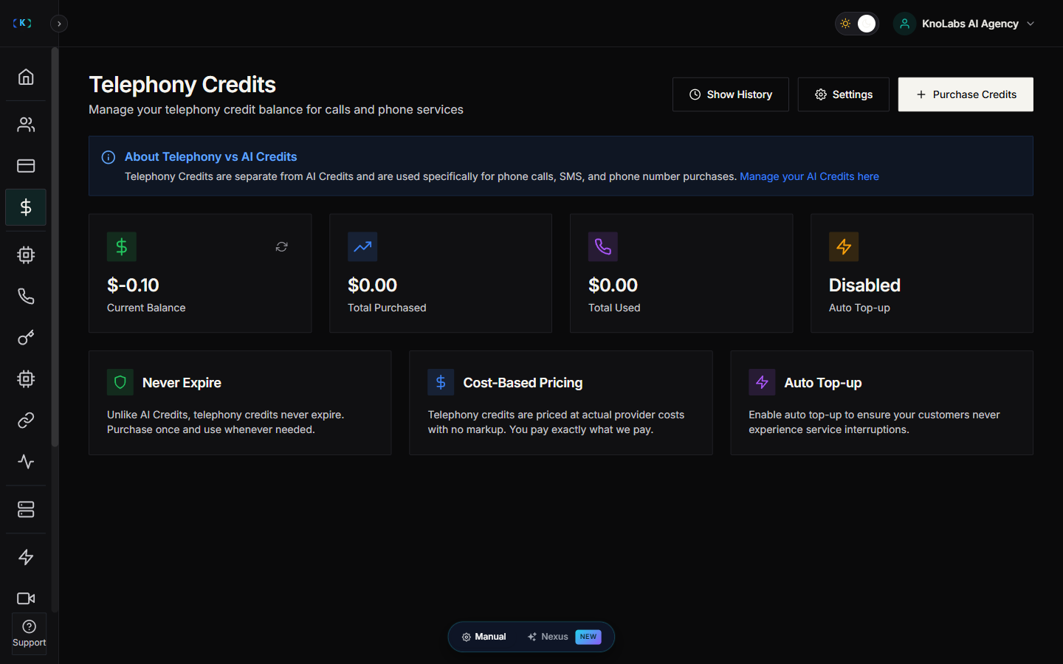
Task: Open telephony credits Settings button
Action: pyautogui.click(x=844, y=94)
